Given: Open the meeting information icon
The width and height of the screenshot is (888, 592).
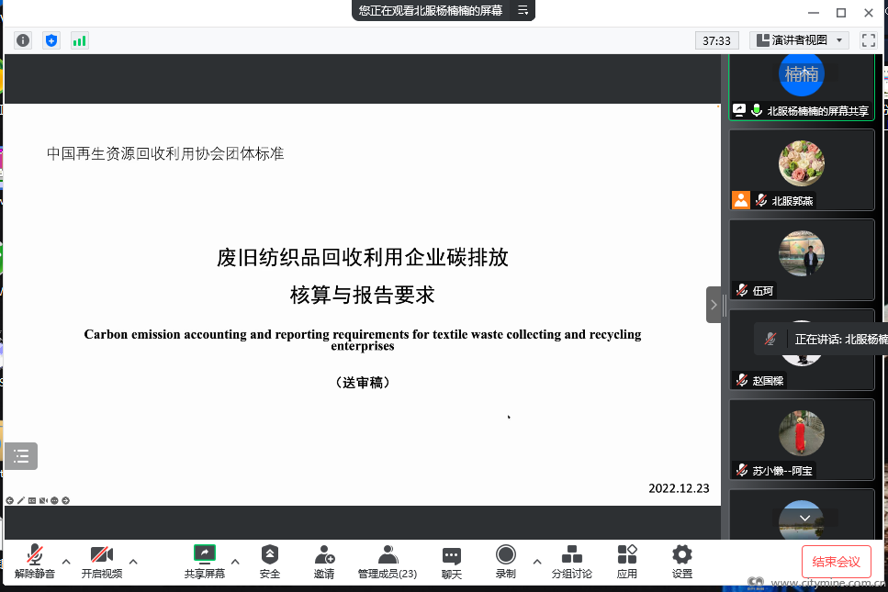Looking at the screenshot, I should (23, 40).
